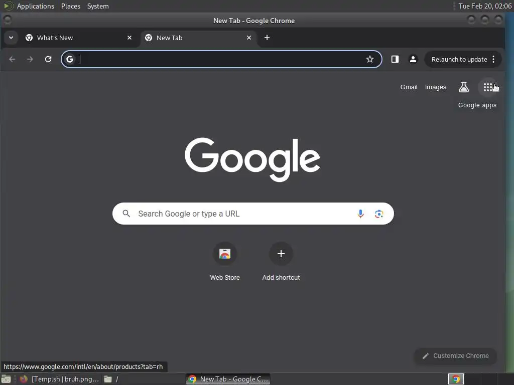Search by image with Google Lens icon
The height and width of the screenshot is (385, 514).
coord(379,214)
